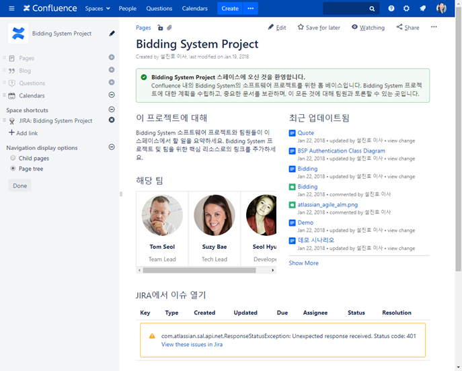The height and width of the screenshot is (371, 462).
Task: Click the warning icon in JIRA error box
Action: coord(152,336)
